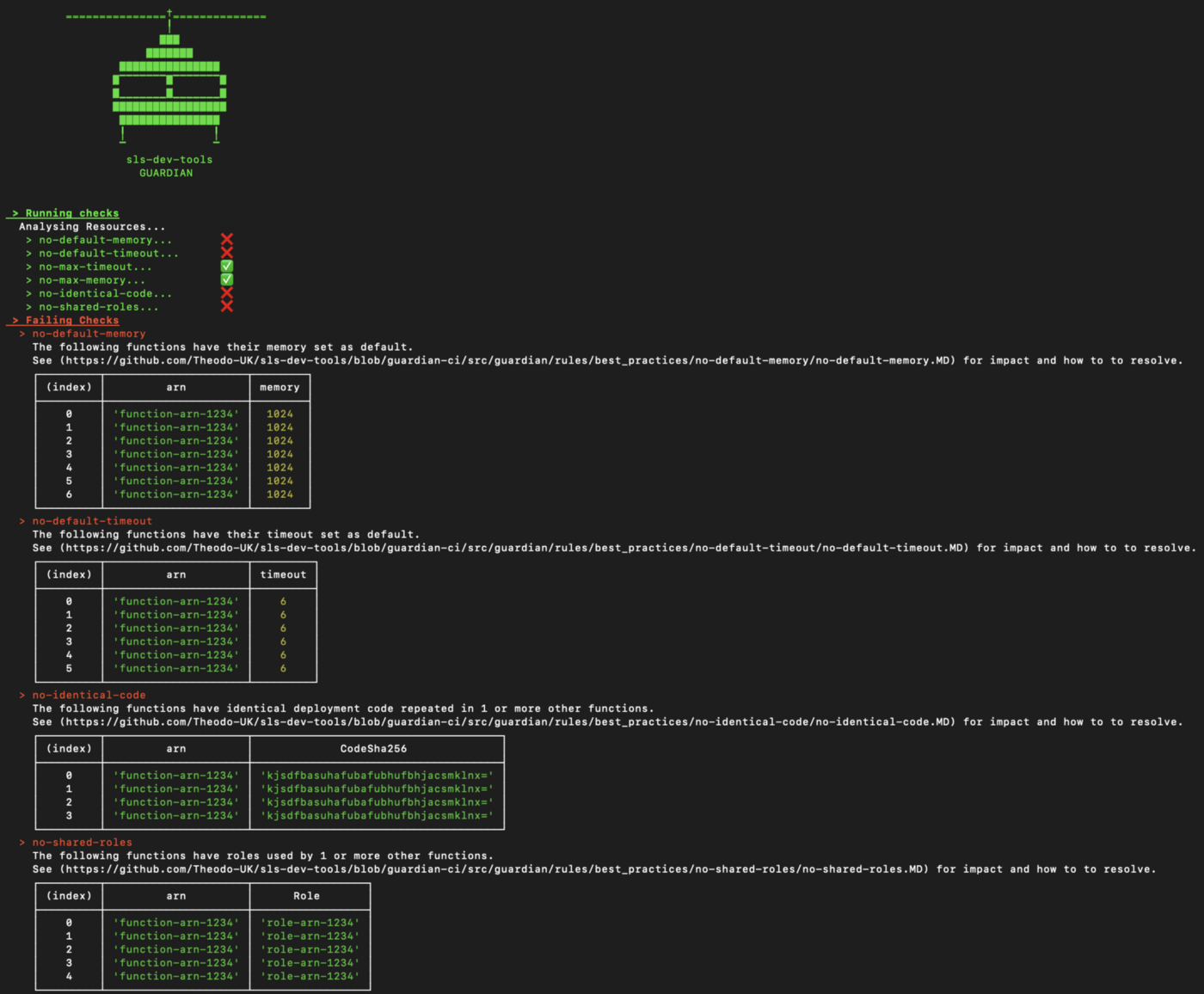Expand the no-shared-roles failing check entry
Image resolution: width=1204 pixels, height=994 pixels.
82,842
